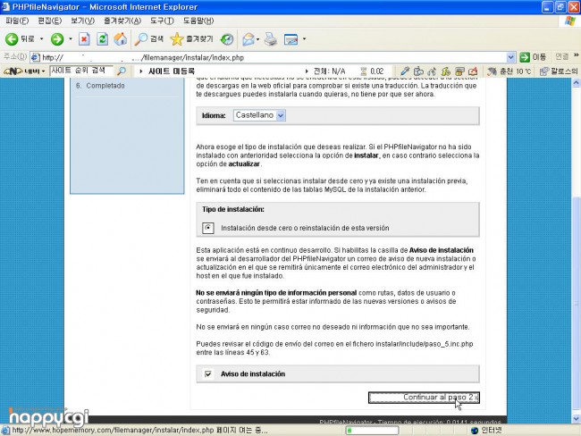Click inside the address bar URL field
This screenshot has width=581, height=436.
[x=273, y=57]
